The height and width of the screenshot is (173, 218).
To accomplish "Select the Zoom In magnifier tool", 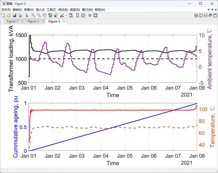I will [x=33, y=16].
